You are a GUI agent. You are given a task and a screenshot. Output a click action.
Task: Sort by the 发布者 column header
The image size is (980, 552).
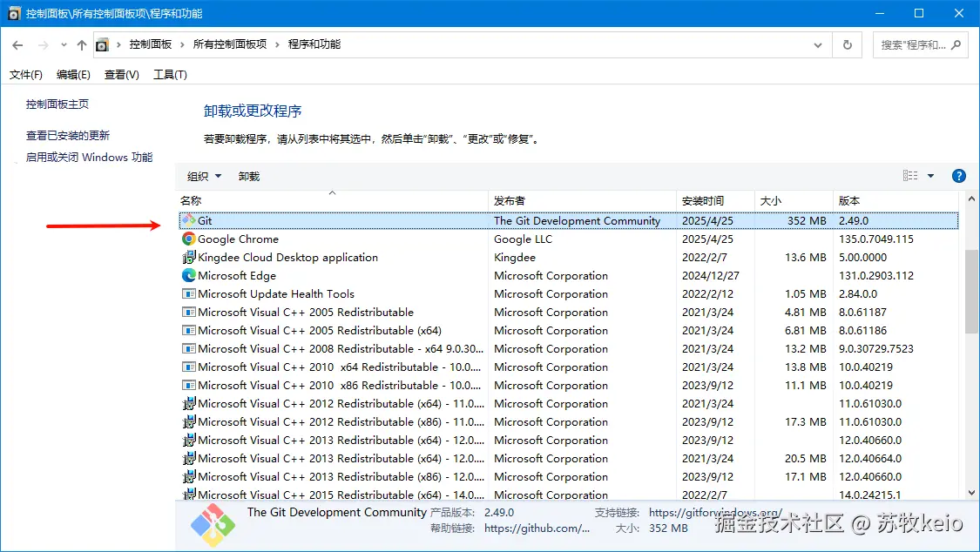583,200
